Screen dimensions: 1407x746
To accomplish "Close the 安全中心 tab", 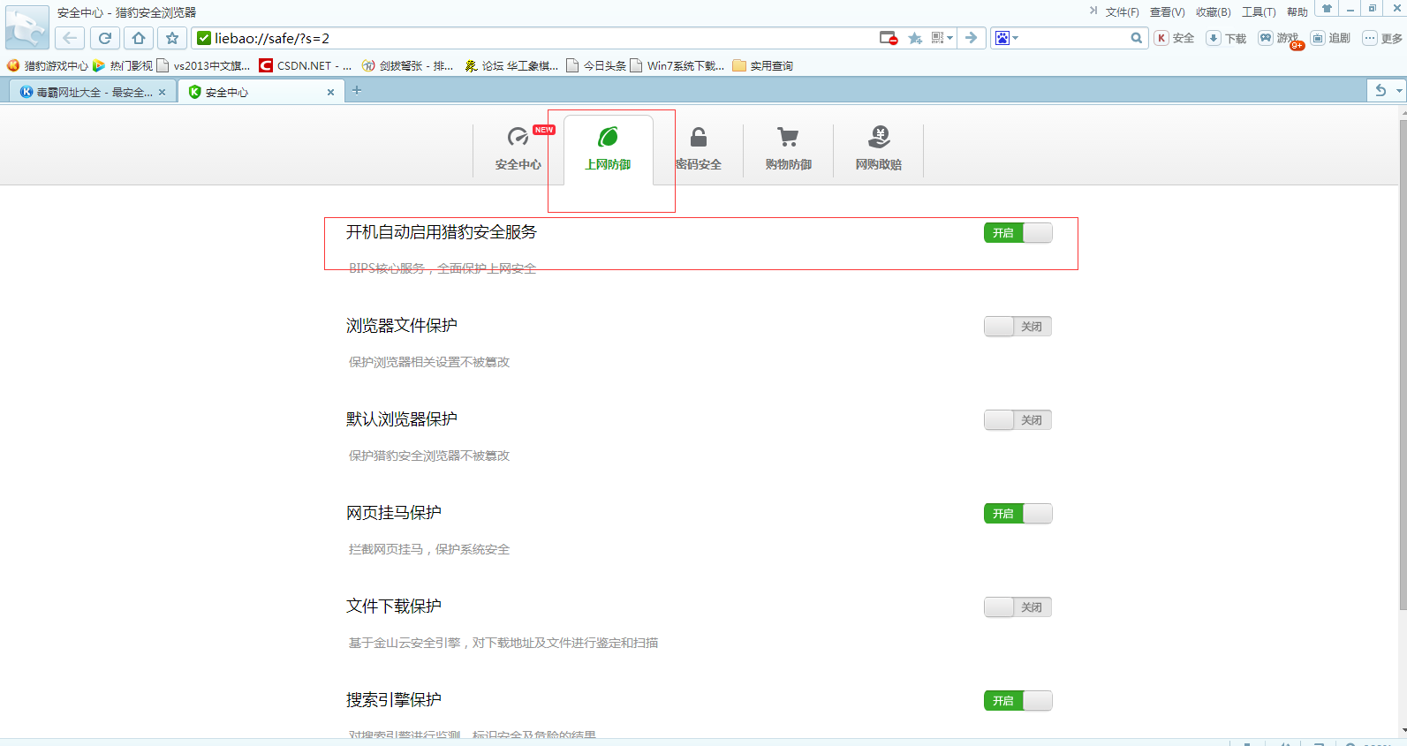I will click(x=330, y=92).
